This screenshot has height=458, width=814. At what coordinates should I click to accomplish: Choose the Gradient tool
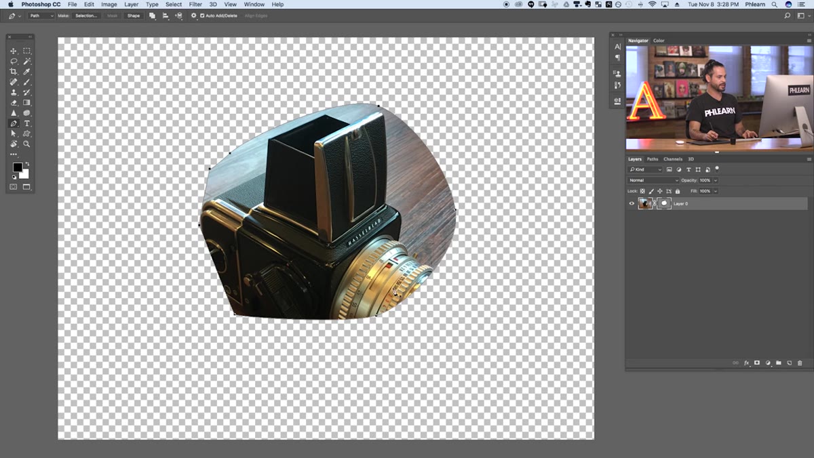[26, 102]
